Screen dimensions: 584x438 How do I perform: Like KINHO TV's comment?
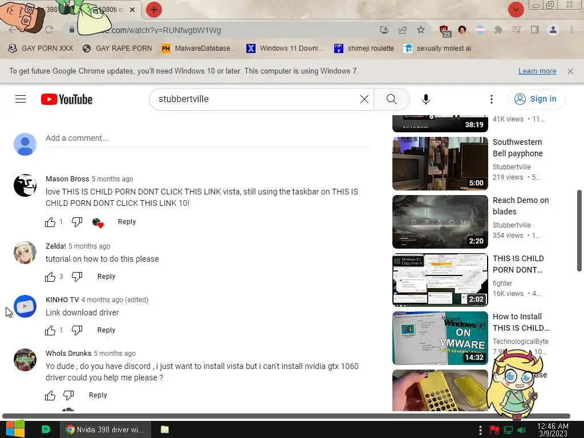50,330
